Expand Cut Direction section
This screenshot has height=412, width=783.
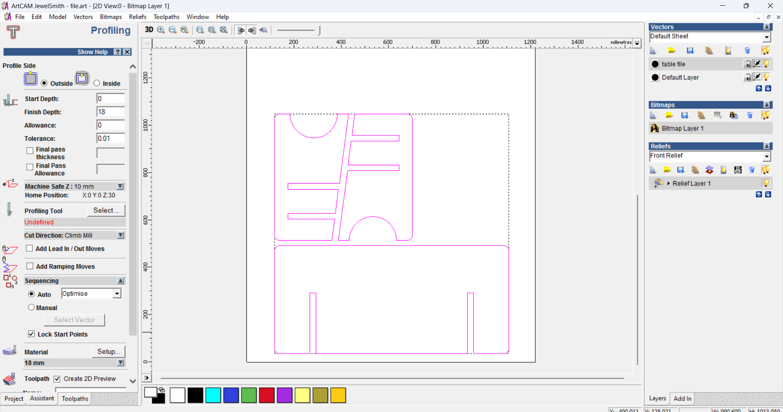tap(121, 235)
